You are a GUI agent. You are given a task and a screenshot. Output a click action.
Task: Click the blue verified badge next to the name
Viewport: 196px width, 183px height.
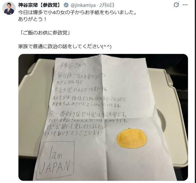[66, 5]
